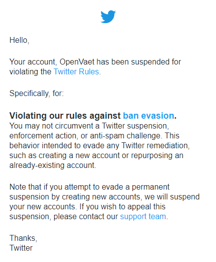The image size is (216, 262).
Task: Click the phrase "has been suspended for"
Action: [139, 62]
